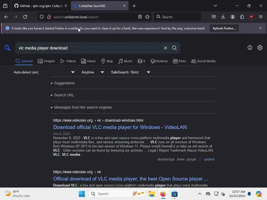Go back to previous page

coord(6,17)
